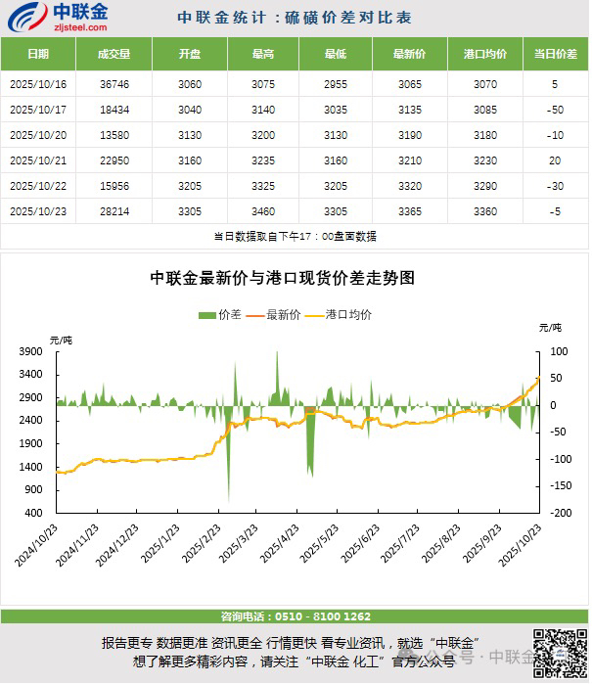Image resolution: width=592 pixels, height=684 pixels.
Task: Click port average price 3070
Action: coord(485,84)
